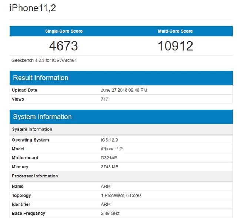The width and height of the screenshot is (237, 218).
Task: Click the Operating System label
Action: coord(30,140)
